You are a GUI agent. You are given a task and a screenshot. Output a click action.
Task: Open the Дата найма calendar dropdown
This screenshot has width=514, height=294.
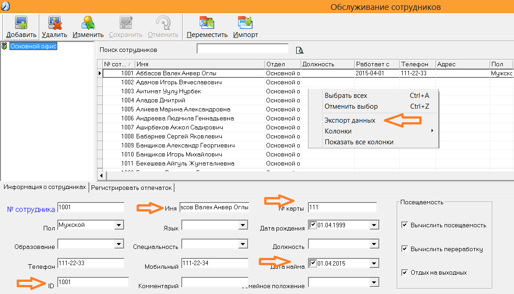pyautogui.click(x=374, y=263)
